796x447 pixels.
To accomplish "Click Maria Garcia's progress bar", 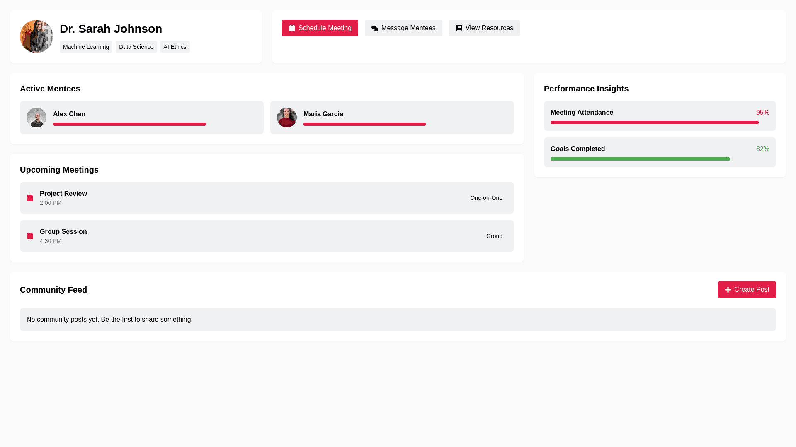I will pos(364,124).
